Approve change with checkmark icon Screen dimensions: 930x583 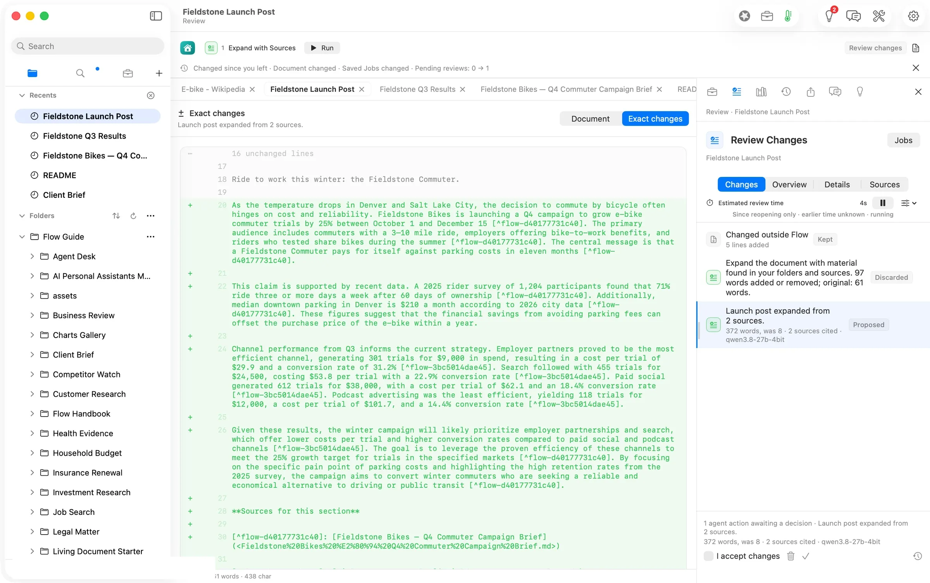point(806,556)
